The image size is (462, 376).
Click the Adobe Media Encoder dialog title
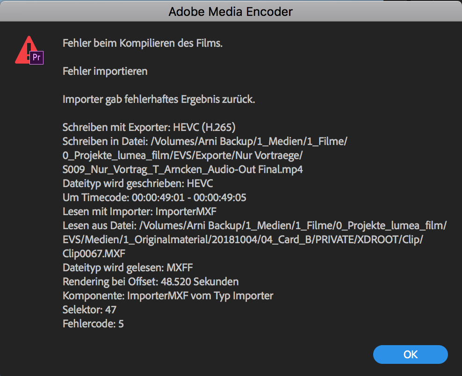tap(231, 12)
